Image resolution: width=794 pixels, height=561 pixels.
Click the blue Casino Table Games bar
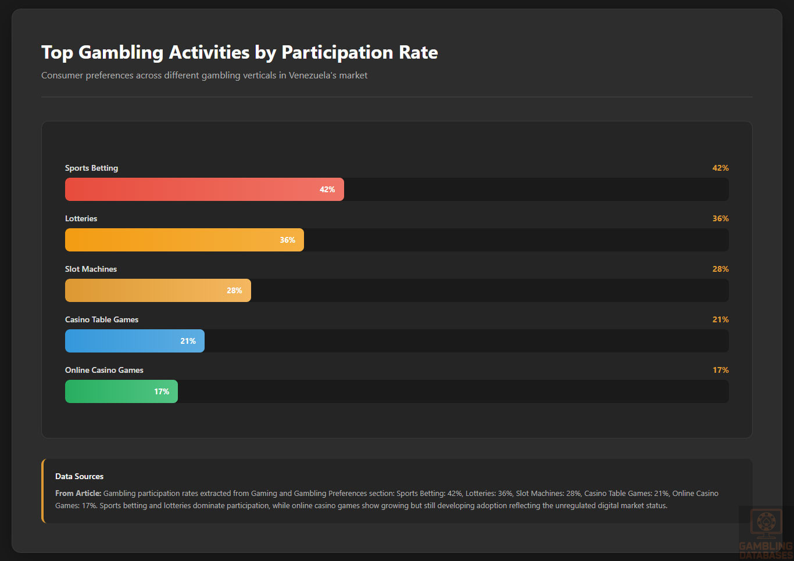[x=134, y=341]
